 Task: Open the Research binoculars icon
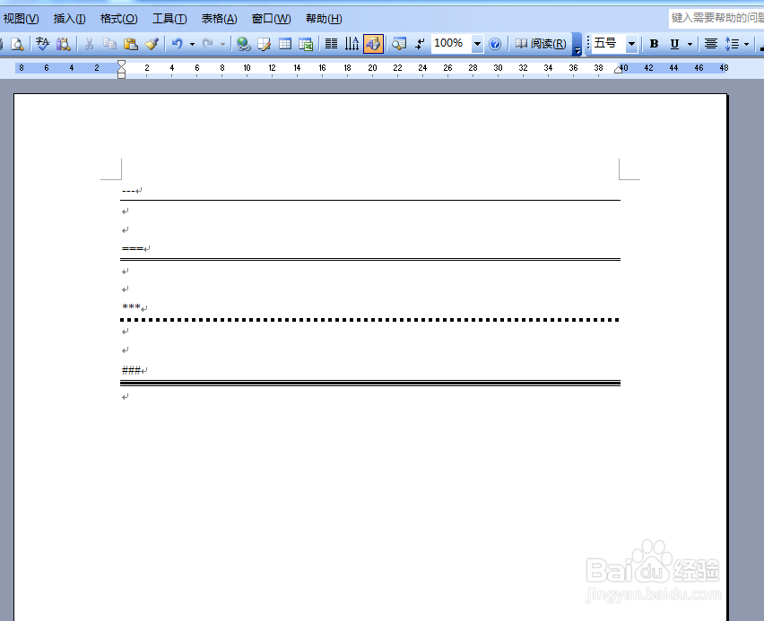[x=64, y=44]
